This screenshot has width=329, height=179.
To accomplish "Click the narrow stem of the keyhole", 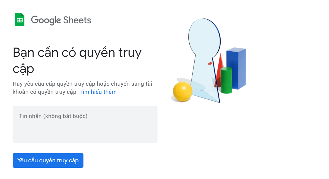I will (204, 70).
